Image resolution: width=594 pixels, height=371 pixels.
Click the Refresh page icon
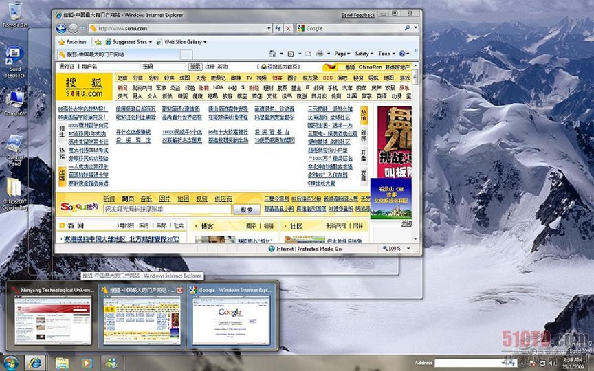click(278, 28)
